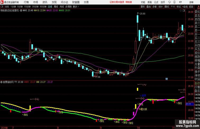Open the 行情 menu
The height and width of the screenshot is (129, 200).
pos(26,2)
